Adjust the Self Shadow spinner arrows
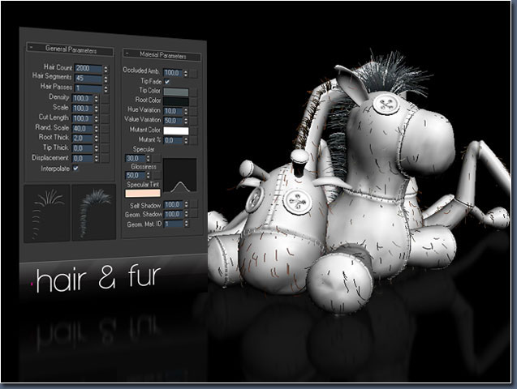The height and width of the screenshot is (389, 517). (x=187, y=205)
